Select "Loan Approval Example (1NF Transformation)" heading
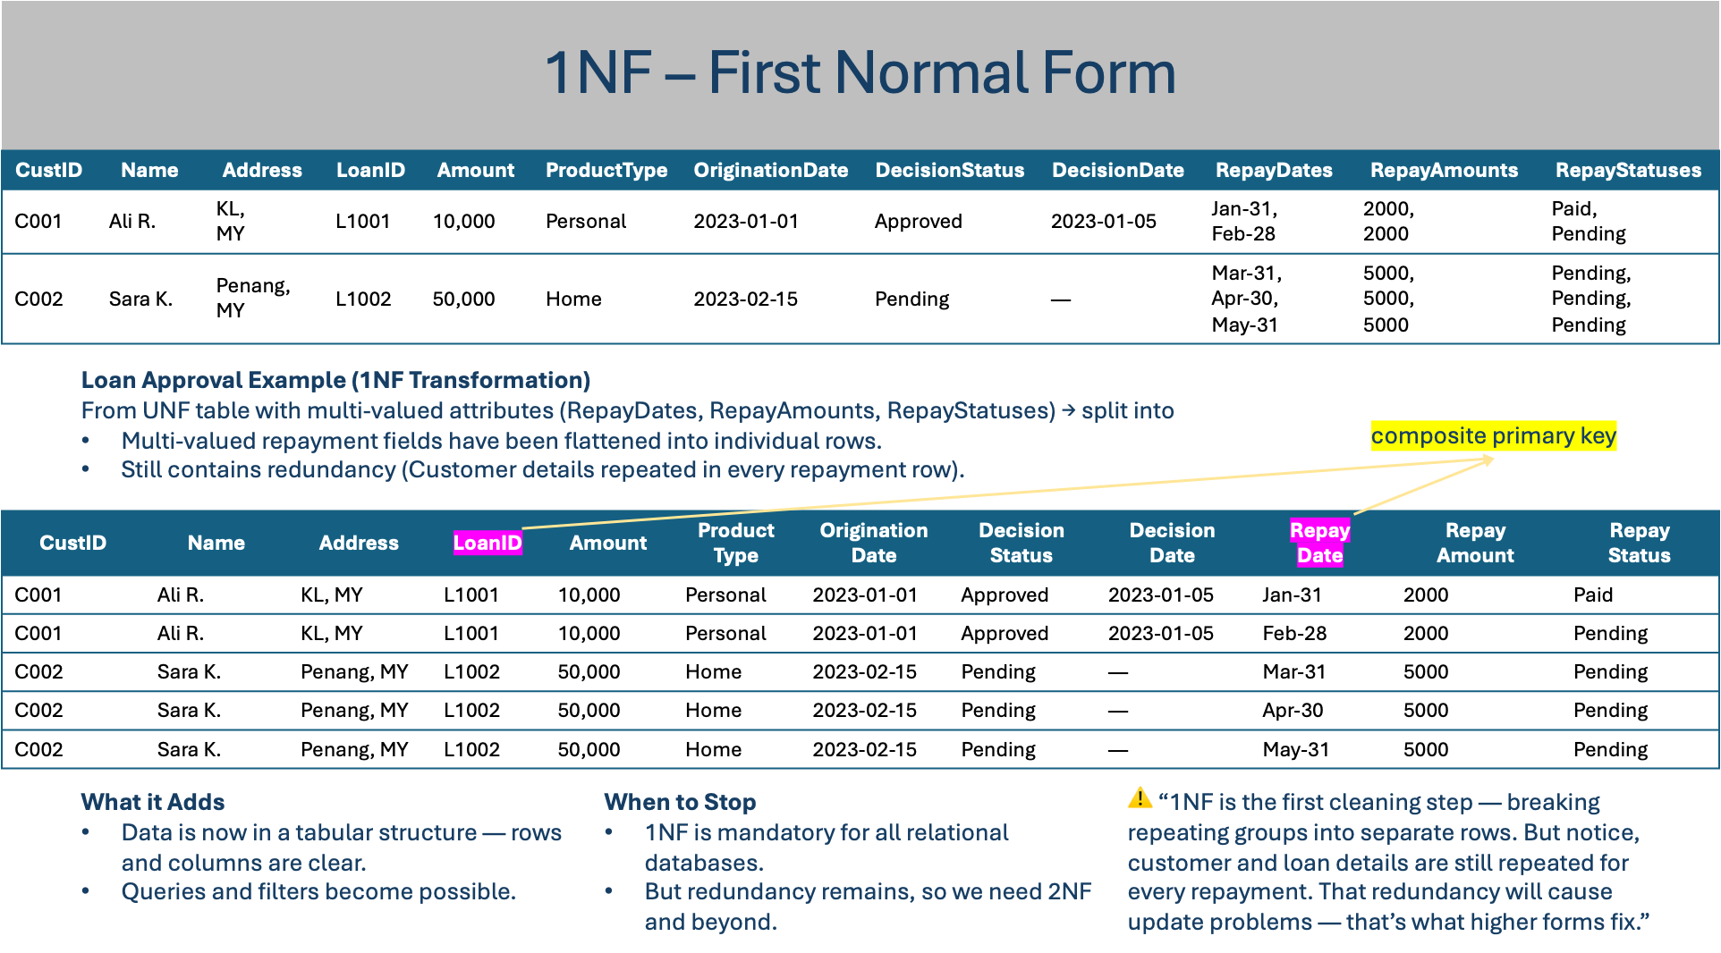The image size is (1721, 953). pos(335,380)
